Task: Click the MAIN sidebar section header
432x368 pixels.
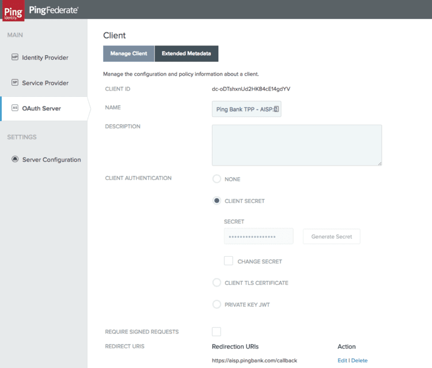Action: tap(15, 35)
